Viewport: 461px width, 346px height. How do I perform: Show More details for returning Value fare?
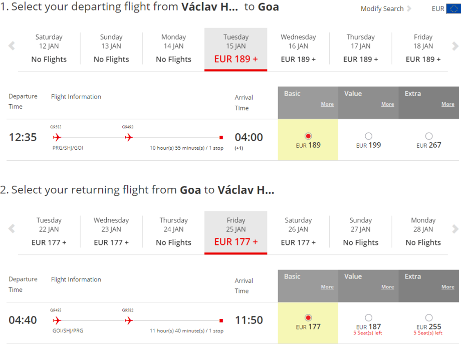[x=387, y=287]
